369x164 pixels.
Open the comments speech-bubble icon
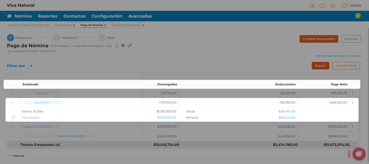(x=123, y=46)
